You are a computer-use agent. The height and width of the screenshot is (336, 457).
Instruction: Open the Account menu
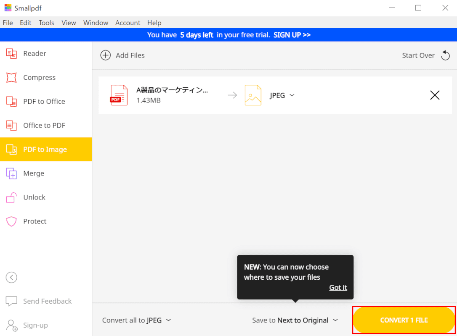pos(128,23)
